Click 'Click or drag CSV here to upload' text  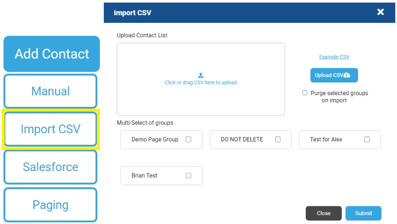[x=201, y=83]
